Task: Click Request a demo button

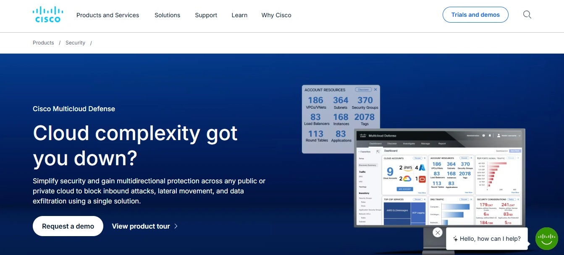Action: 68,226
